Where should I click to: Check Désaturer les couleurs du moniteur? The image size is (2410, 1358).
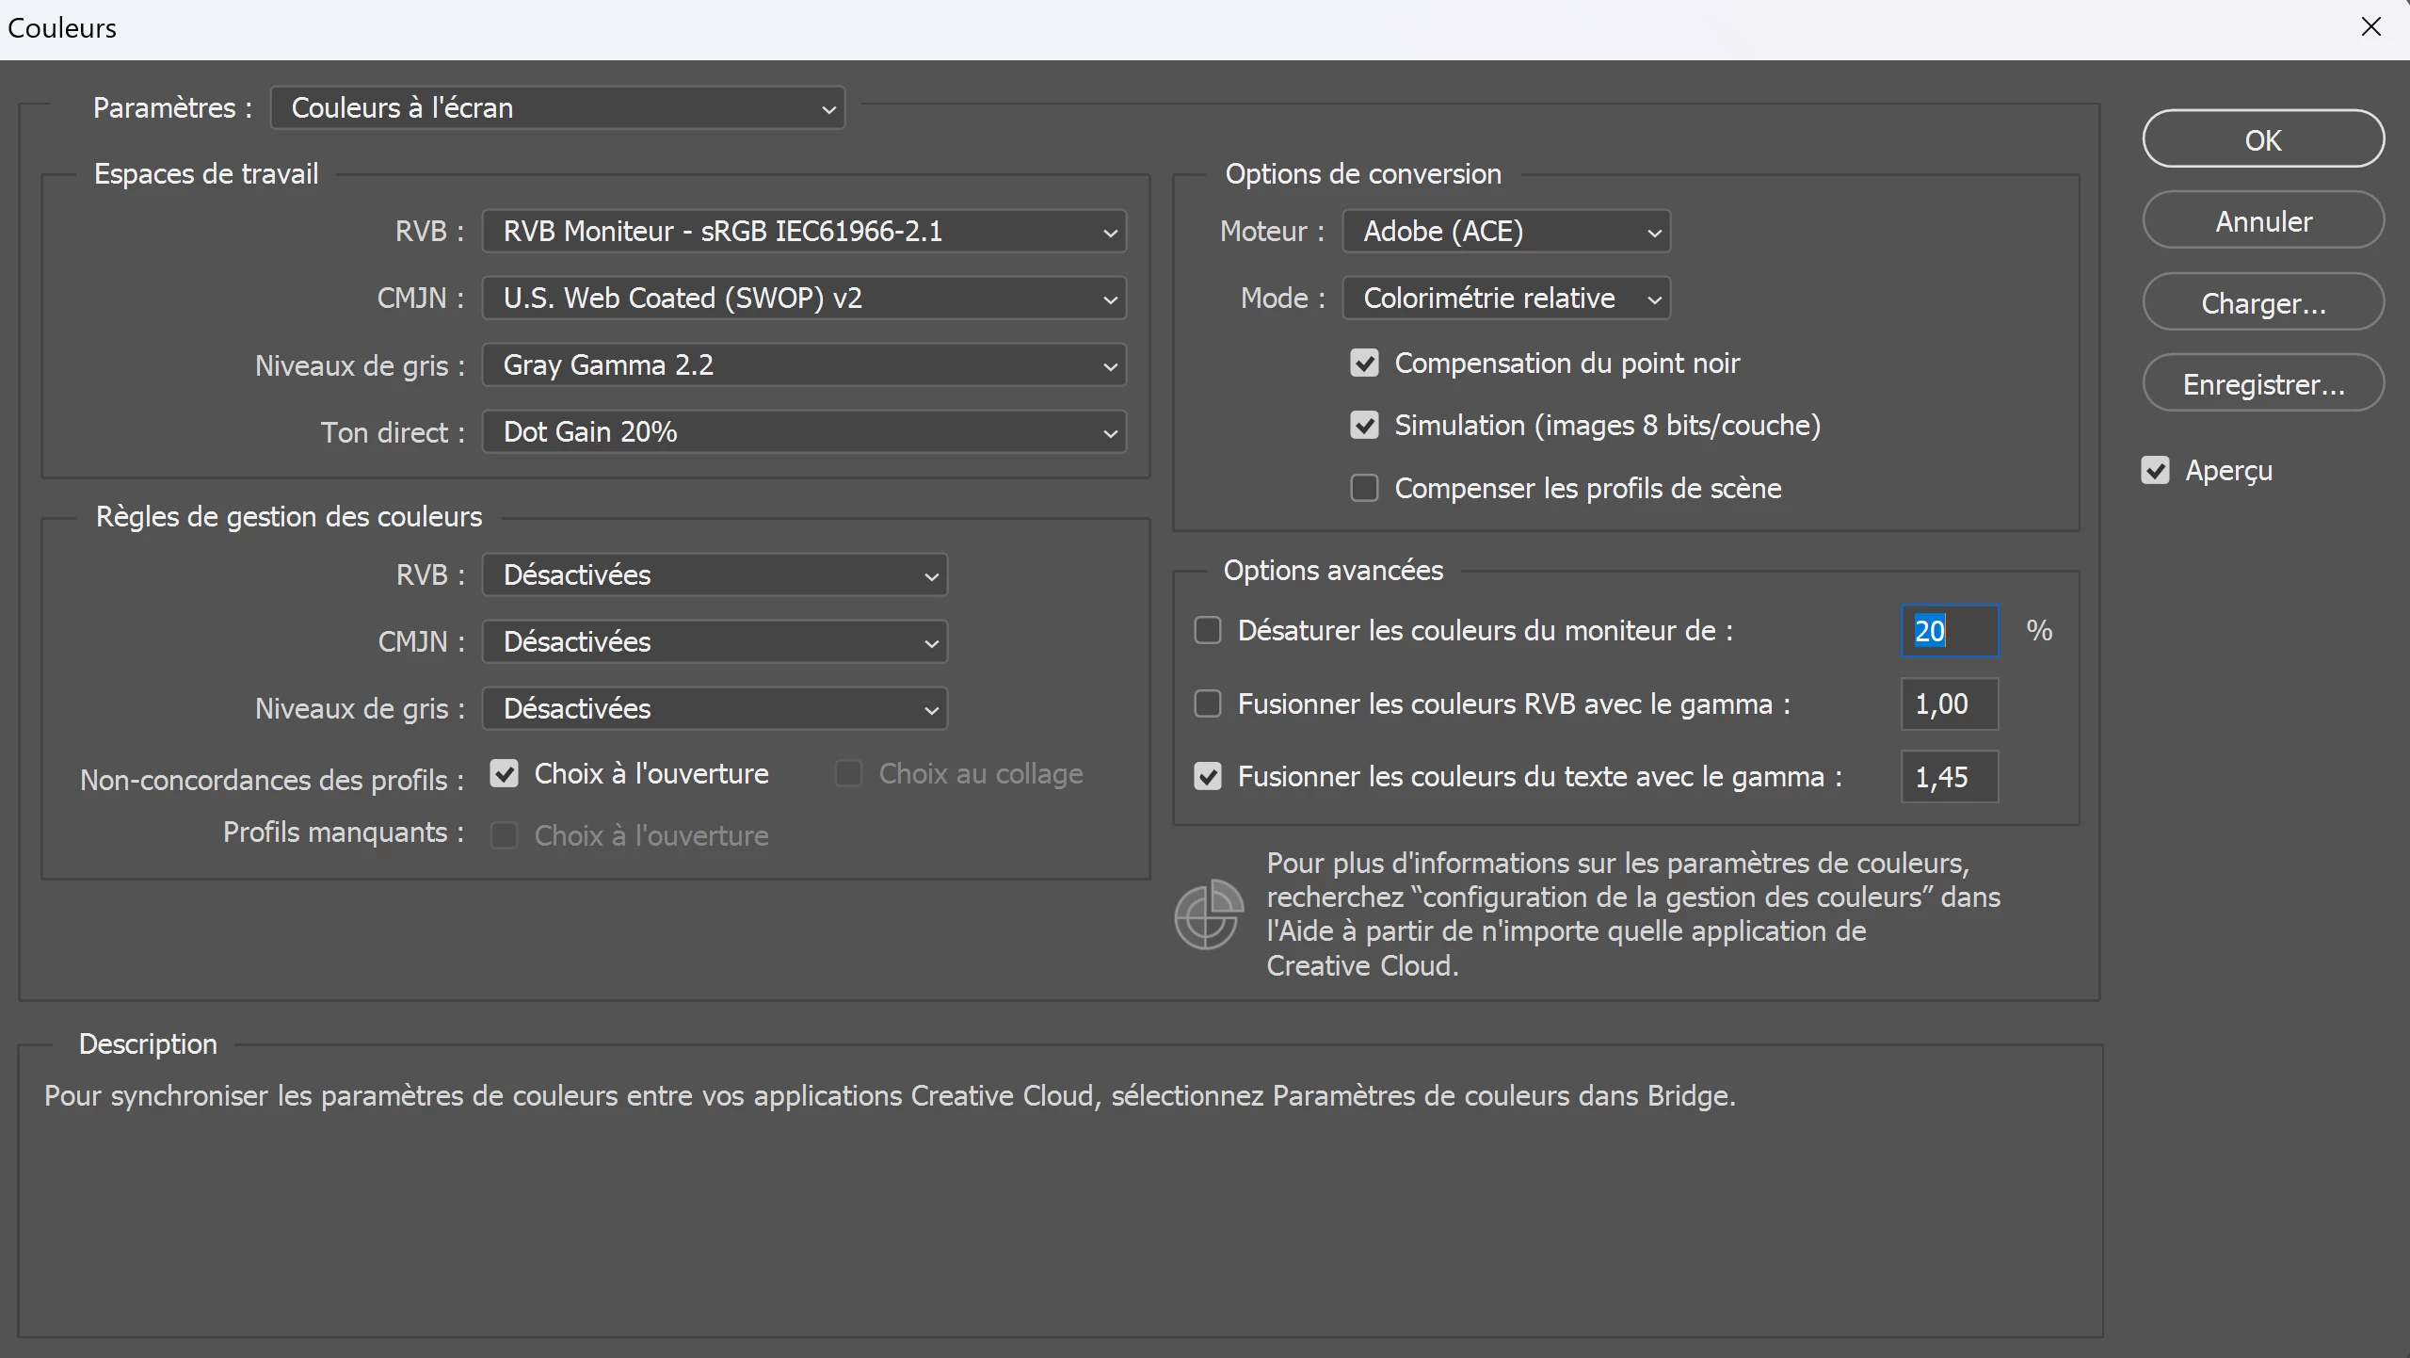[1208, 630]
